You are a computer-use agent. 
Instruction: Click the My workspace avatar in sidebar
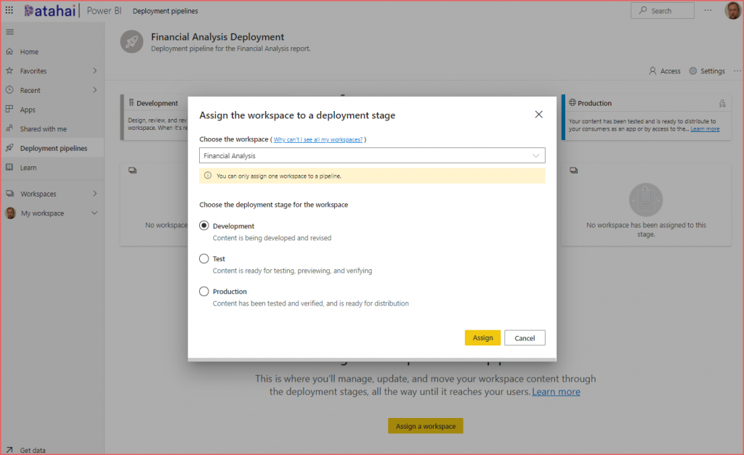point(10,213)
